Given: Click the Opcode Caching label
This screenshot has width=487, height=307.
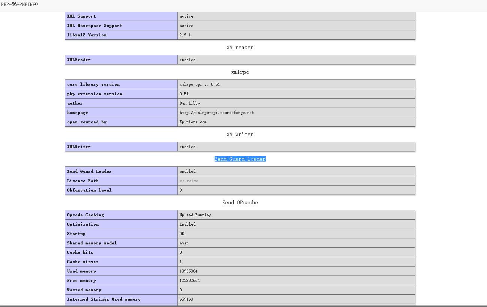Looking at the screenshot, I should tap(86, 215).
